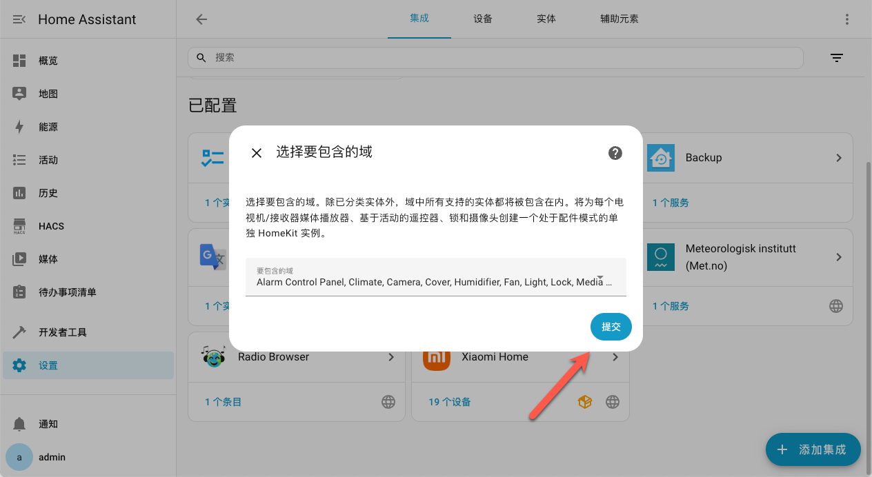Click the HomeKit dialog help question mark icon
The width and height of the screenshot is (872, 477).
tap(615, 153)
